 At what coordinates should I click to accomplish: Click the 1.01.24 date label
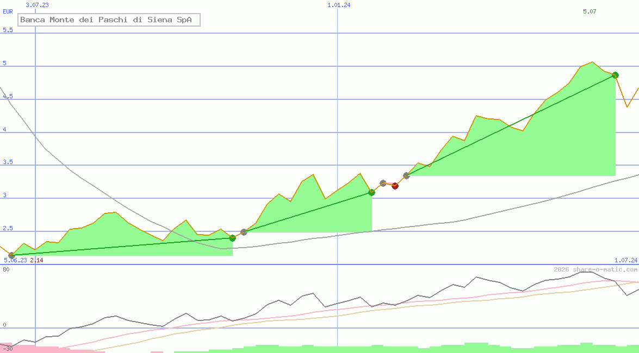[x=339, y=5]
